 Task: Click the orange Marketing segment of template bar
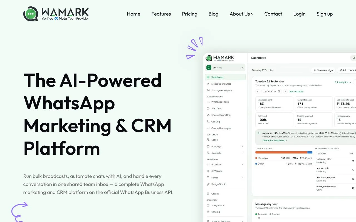tap(281, 152)
